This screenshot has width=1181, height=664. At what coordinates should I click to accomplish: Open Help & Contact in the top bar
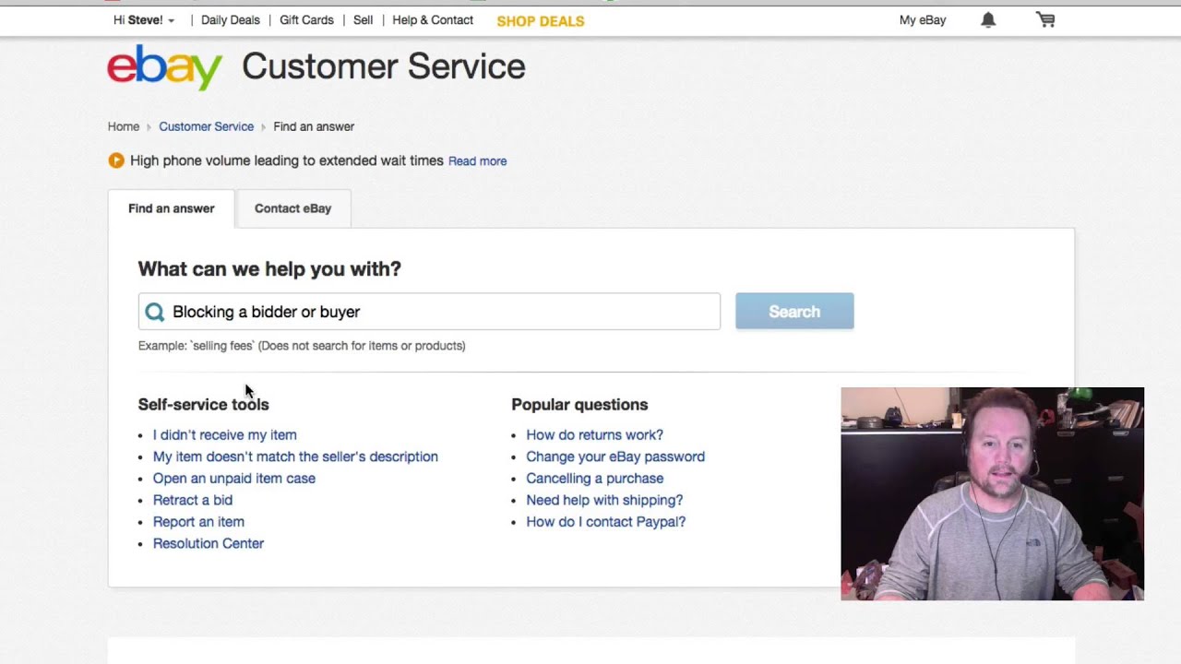(x=433, y=20)
